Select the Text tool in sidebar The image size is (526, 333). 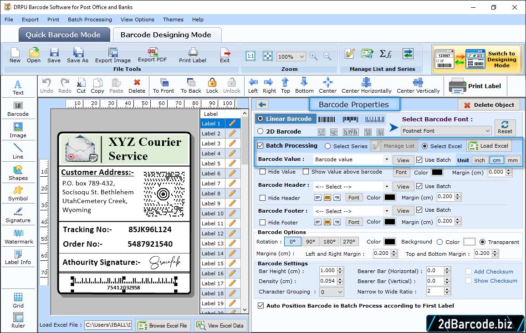pos(18,88)
